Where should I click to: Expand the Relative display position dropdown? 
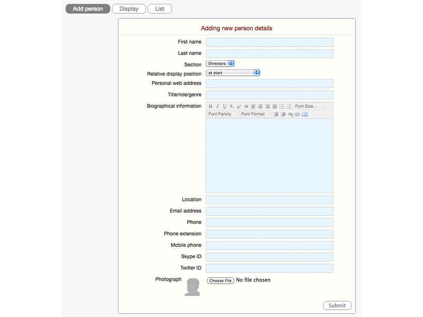click(233, 73)
